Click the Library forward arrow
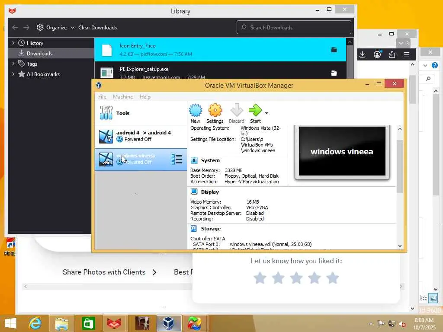This screenshot has height=332, width=443. pyautogui.click(x=26, y=27)
